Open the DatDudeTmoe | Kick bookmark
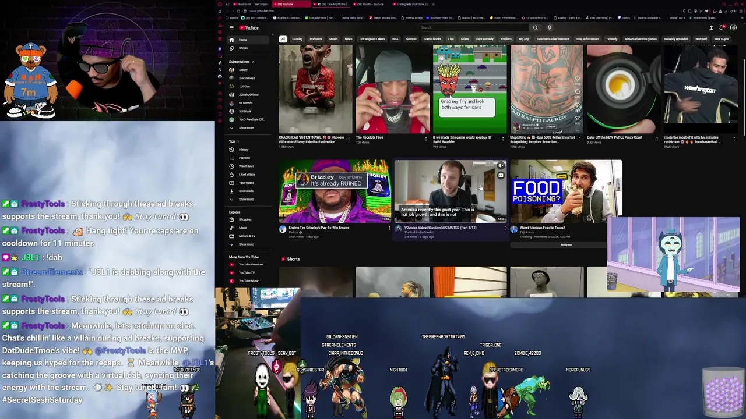Image resolution: width=746 pixels, height=419 pixels. pos(321,18)
